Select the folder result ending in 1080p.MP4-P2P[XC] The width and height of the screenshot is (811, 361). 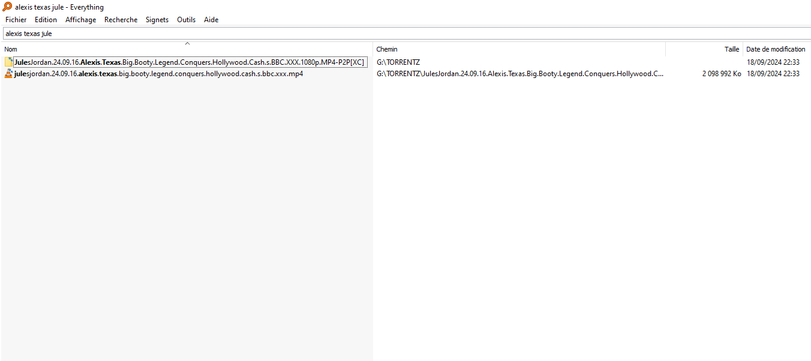click(x=189, y=62)
